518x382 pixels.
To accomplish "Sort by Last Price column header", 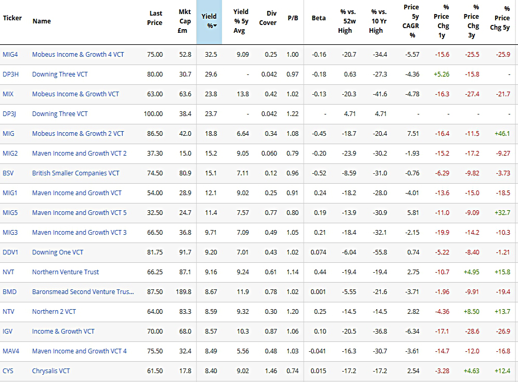I will pyautogui.click(x=155, y=18).
